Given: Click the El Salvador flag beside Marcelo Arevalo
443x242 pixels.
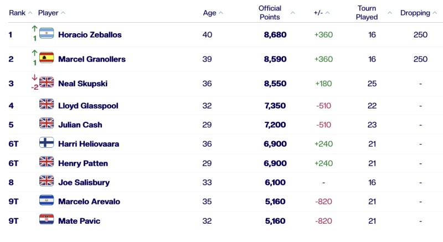Looking at the screenshot, I should coord(47,200).
